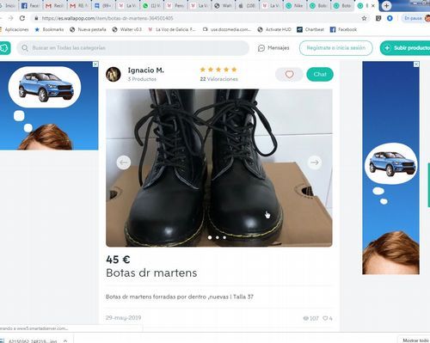Go forward with the browser arrow
This screenshot has height=343, width=430.
(10, 18)
